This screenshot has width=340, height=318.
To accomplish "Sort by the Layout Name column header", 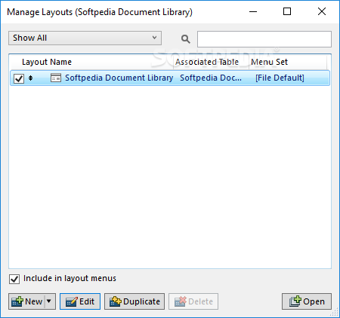I will tap(47, 62).
